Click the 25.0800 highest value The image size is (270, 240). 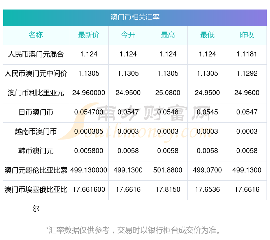[x=168, y=93]
